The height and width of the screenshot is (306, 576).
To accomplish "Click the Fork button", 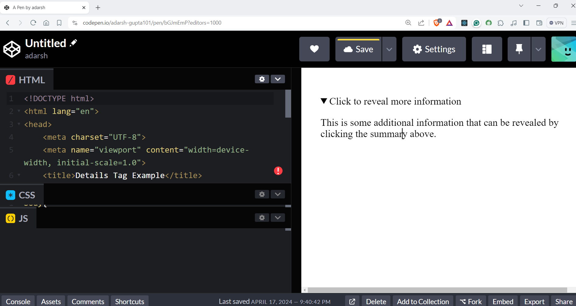I will coord(471,301).
